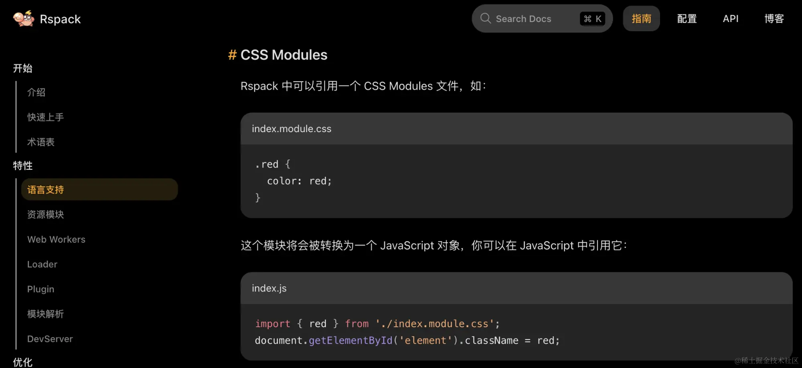The width and height of the screenshot is (802, 368).
Task: Focus the Search Docs field
Action: click(x=542, y=19)
